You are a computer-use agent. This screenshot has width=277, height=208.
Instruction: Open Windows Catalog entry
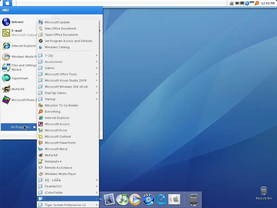(68, 47)
